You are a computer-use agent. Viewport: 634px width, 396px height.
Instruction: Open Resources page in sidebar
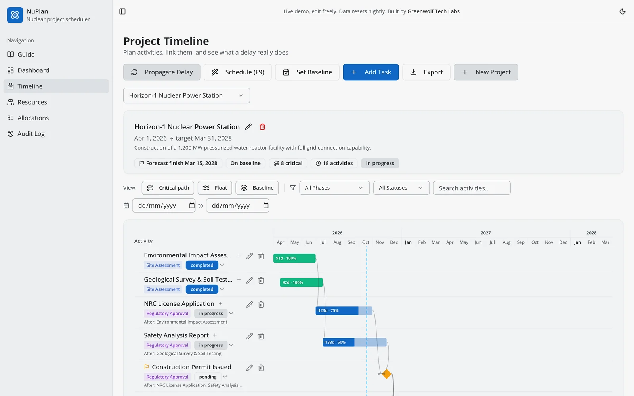[56, 102]
